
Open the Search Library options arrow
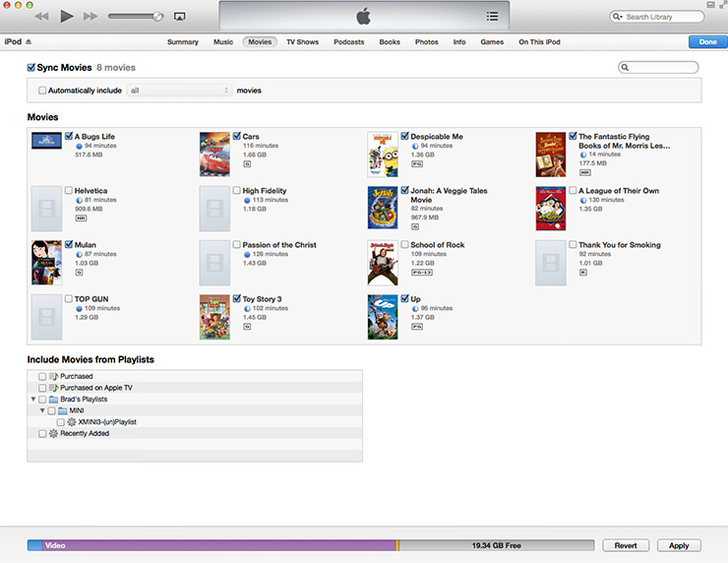(621, 17)
